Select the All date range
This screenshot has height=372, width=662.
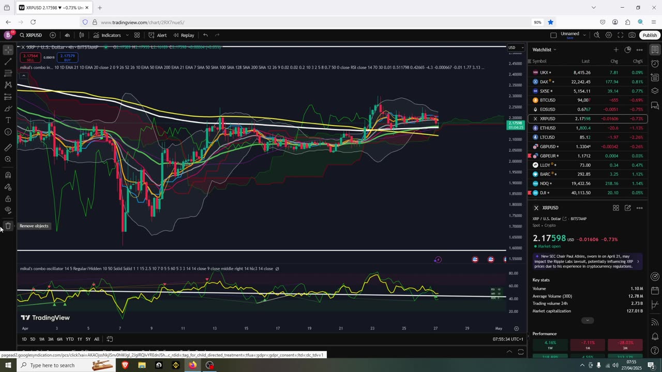[x=97, y=339]
